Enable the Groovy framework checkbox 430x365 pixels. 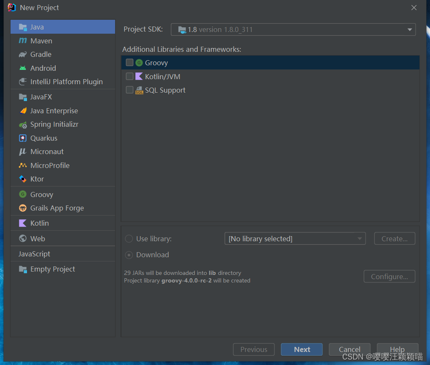click(129, 63)
